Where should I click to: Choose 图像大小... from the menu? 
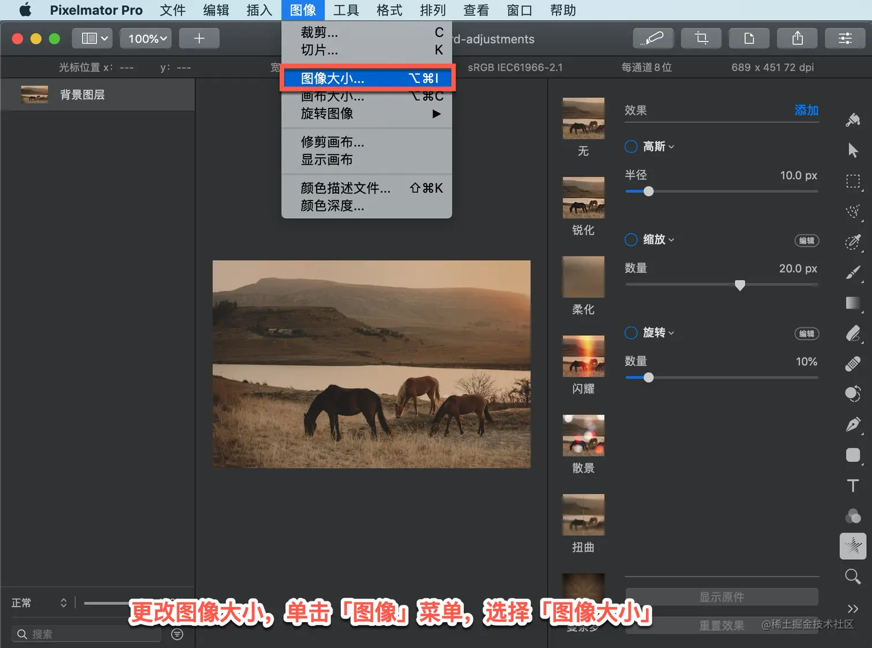[368, 78]
